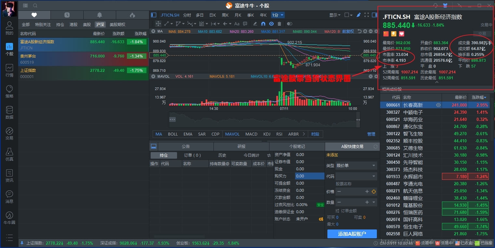Open the 研报 research reports tab

tap(241, 147)
